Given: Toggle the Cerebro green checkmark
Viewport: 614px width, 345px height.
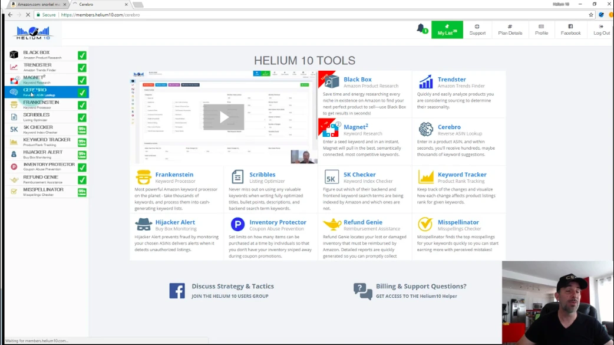Looking at the screenshot, I should pos(82,93).
